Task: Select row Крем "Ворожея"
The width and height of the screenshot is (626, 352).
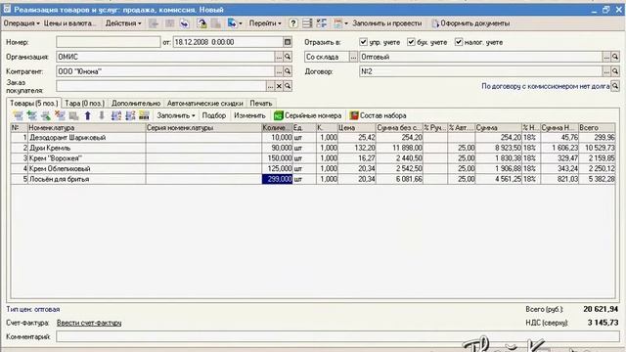Action: click(x=313, y=158)
